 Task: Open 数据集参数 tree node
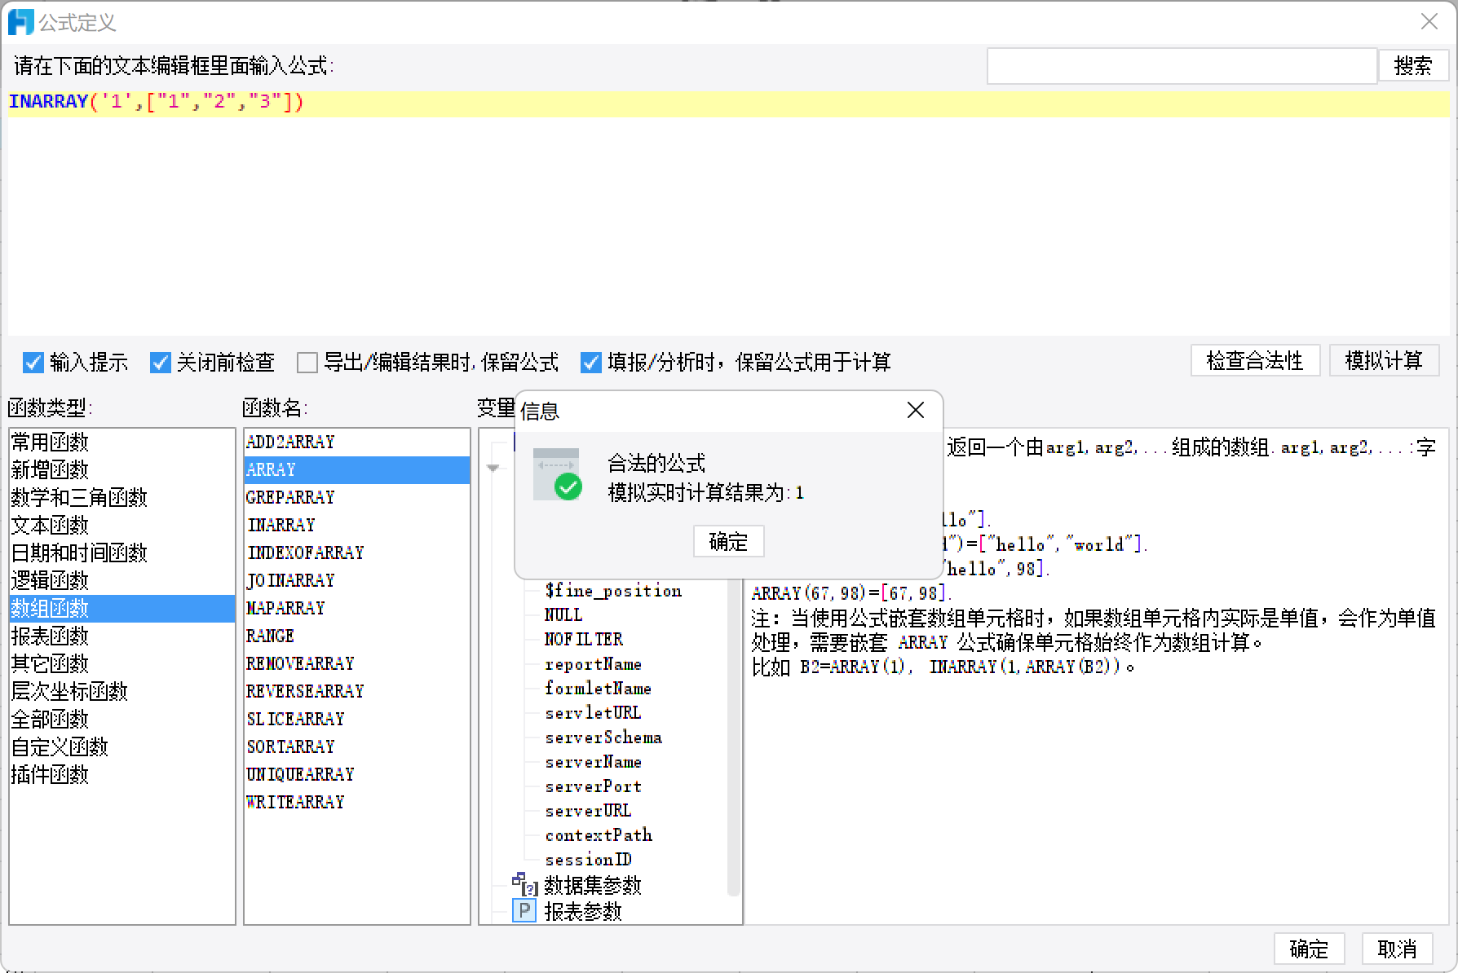(593, 885)
